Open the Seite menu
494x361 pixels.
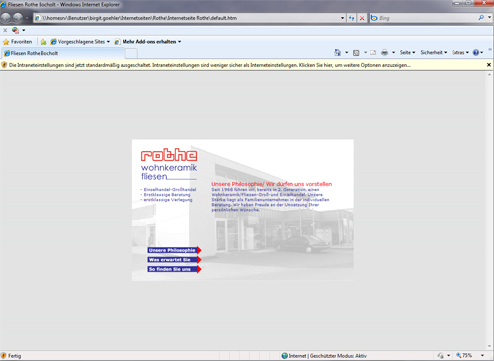coord(407,52)
